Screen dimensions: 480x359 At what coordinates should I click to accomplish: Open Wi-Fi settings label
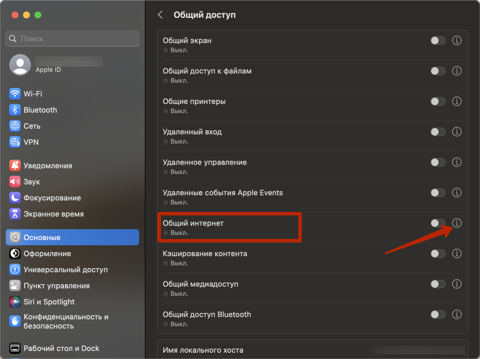click(x=33, y=94)
